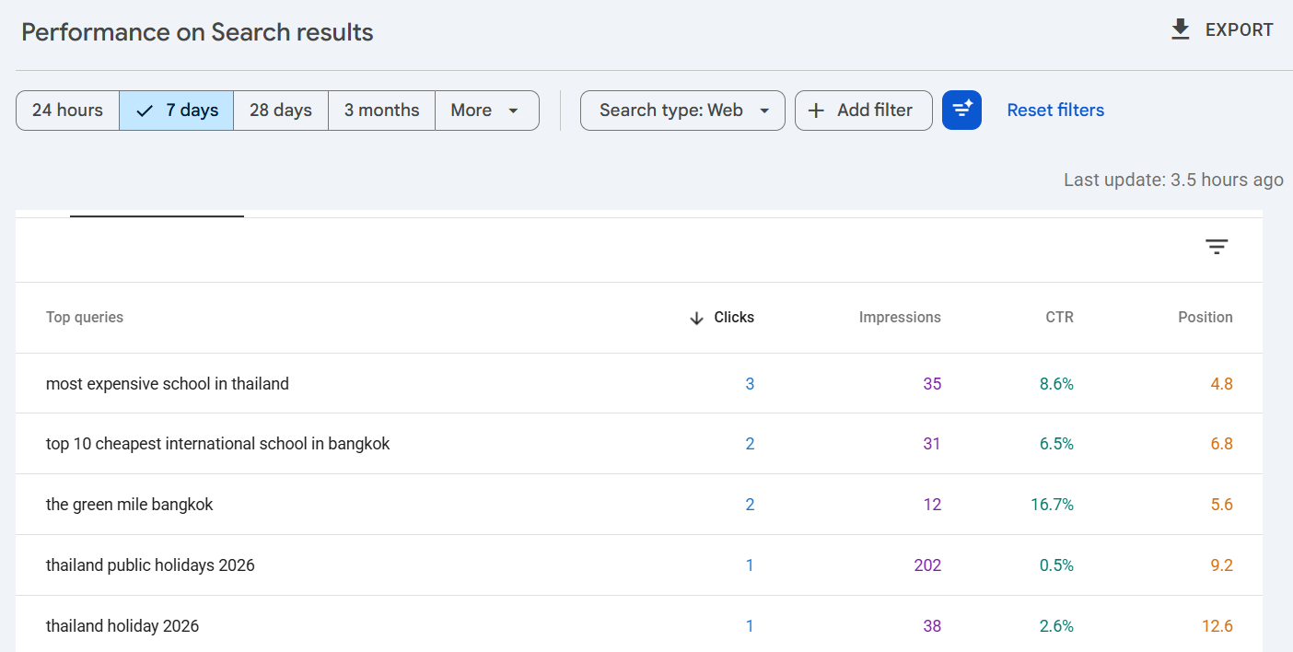Select query 'the green mile bangkok'
Viewport: 1293px width, 652px height.
click(130, 505)
